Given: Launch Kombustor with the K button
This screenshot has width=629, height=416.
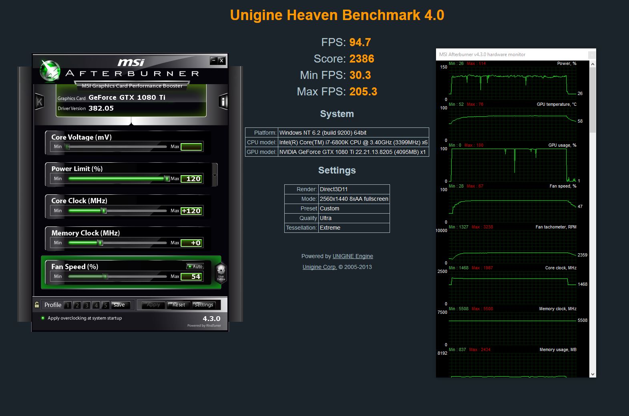Looking at the screenshot, I should point(39,101).
